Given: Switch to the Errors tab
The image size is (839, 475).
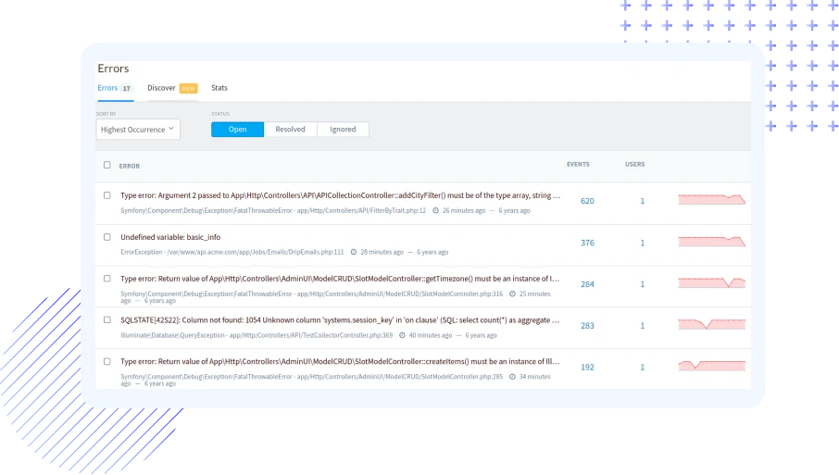Looking at the screenshot, I should pyautogui.click(x=107, y=88).
